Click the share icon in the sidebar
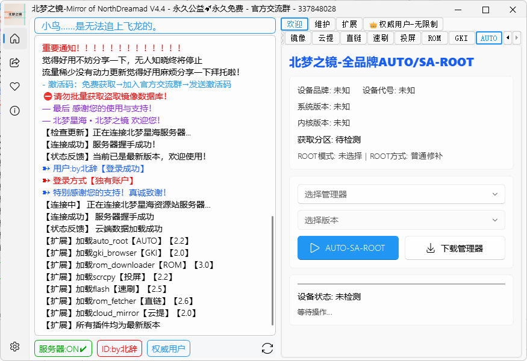527x361 pixels. pyautogui.click(x=14, y=62)
